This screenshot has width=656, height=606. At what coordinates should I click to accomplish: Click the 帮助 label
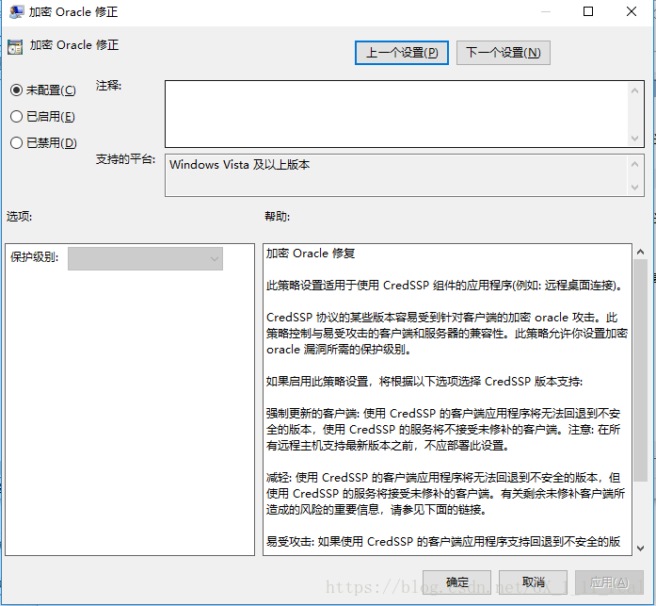pos(277,217)
